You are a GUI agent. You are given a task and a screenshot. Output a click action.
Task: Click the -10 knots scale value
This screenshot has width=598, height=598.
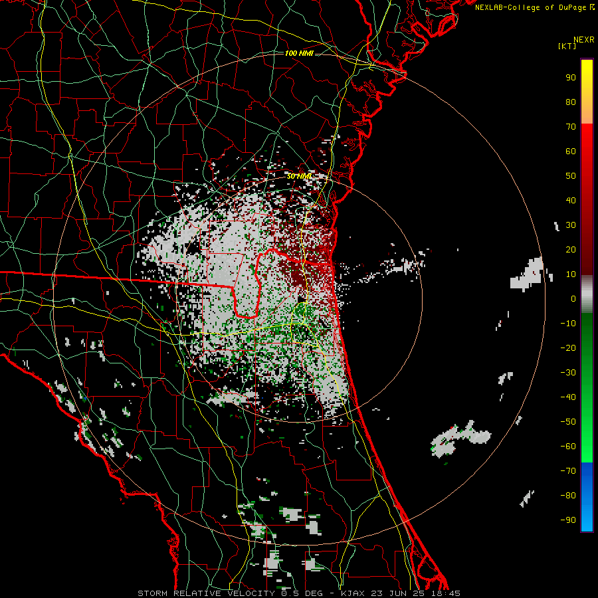point(568,324)
